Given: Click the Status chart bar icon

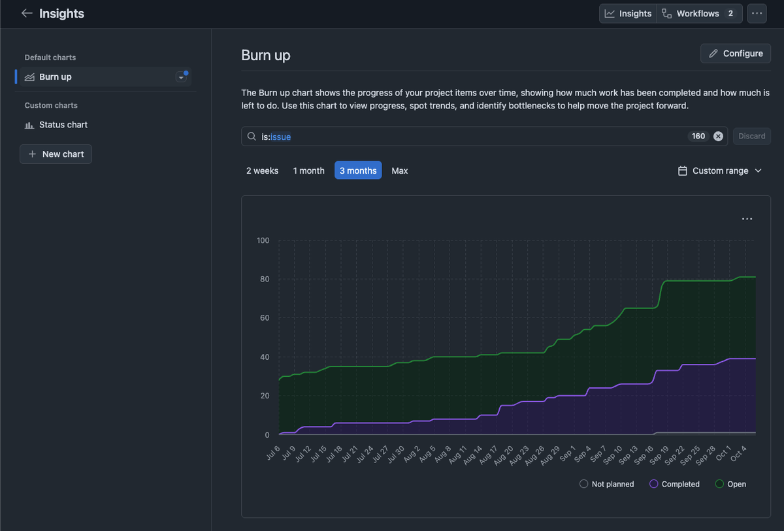Looking at the screenshot, I should pyautogui.click(x=29, y=125).
